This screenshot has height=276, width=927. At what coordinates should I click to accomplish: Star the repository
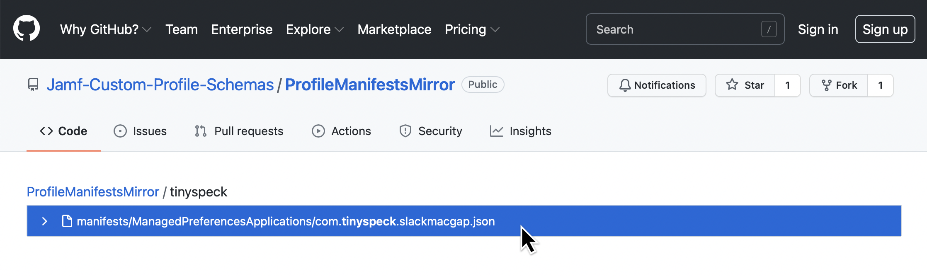tap(745, 85)
